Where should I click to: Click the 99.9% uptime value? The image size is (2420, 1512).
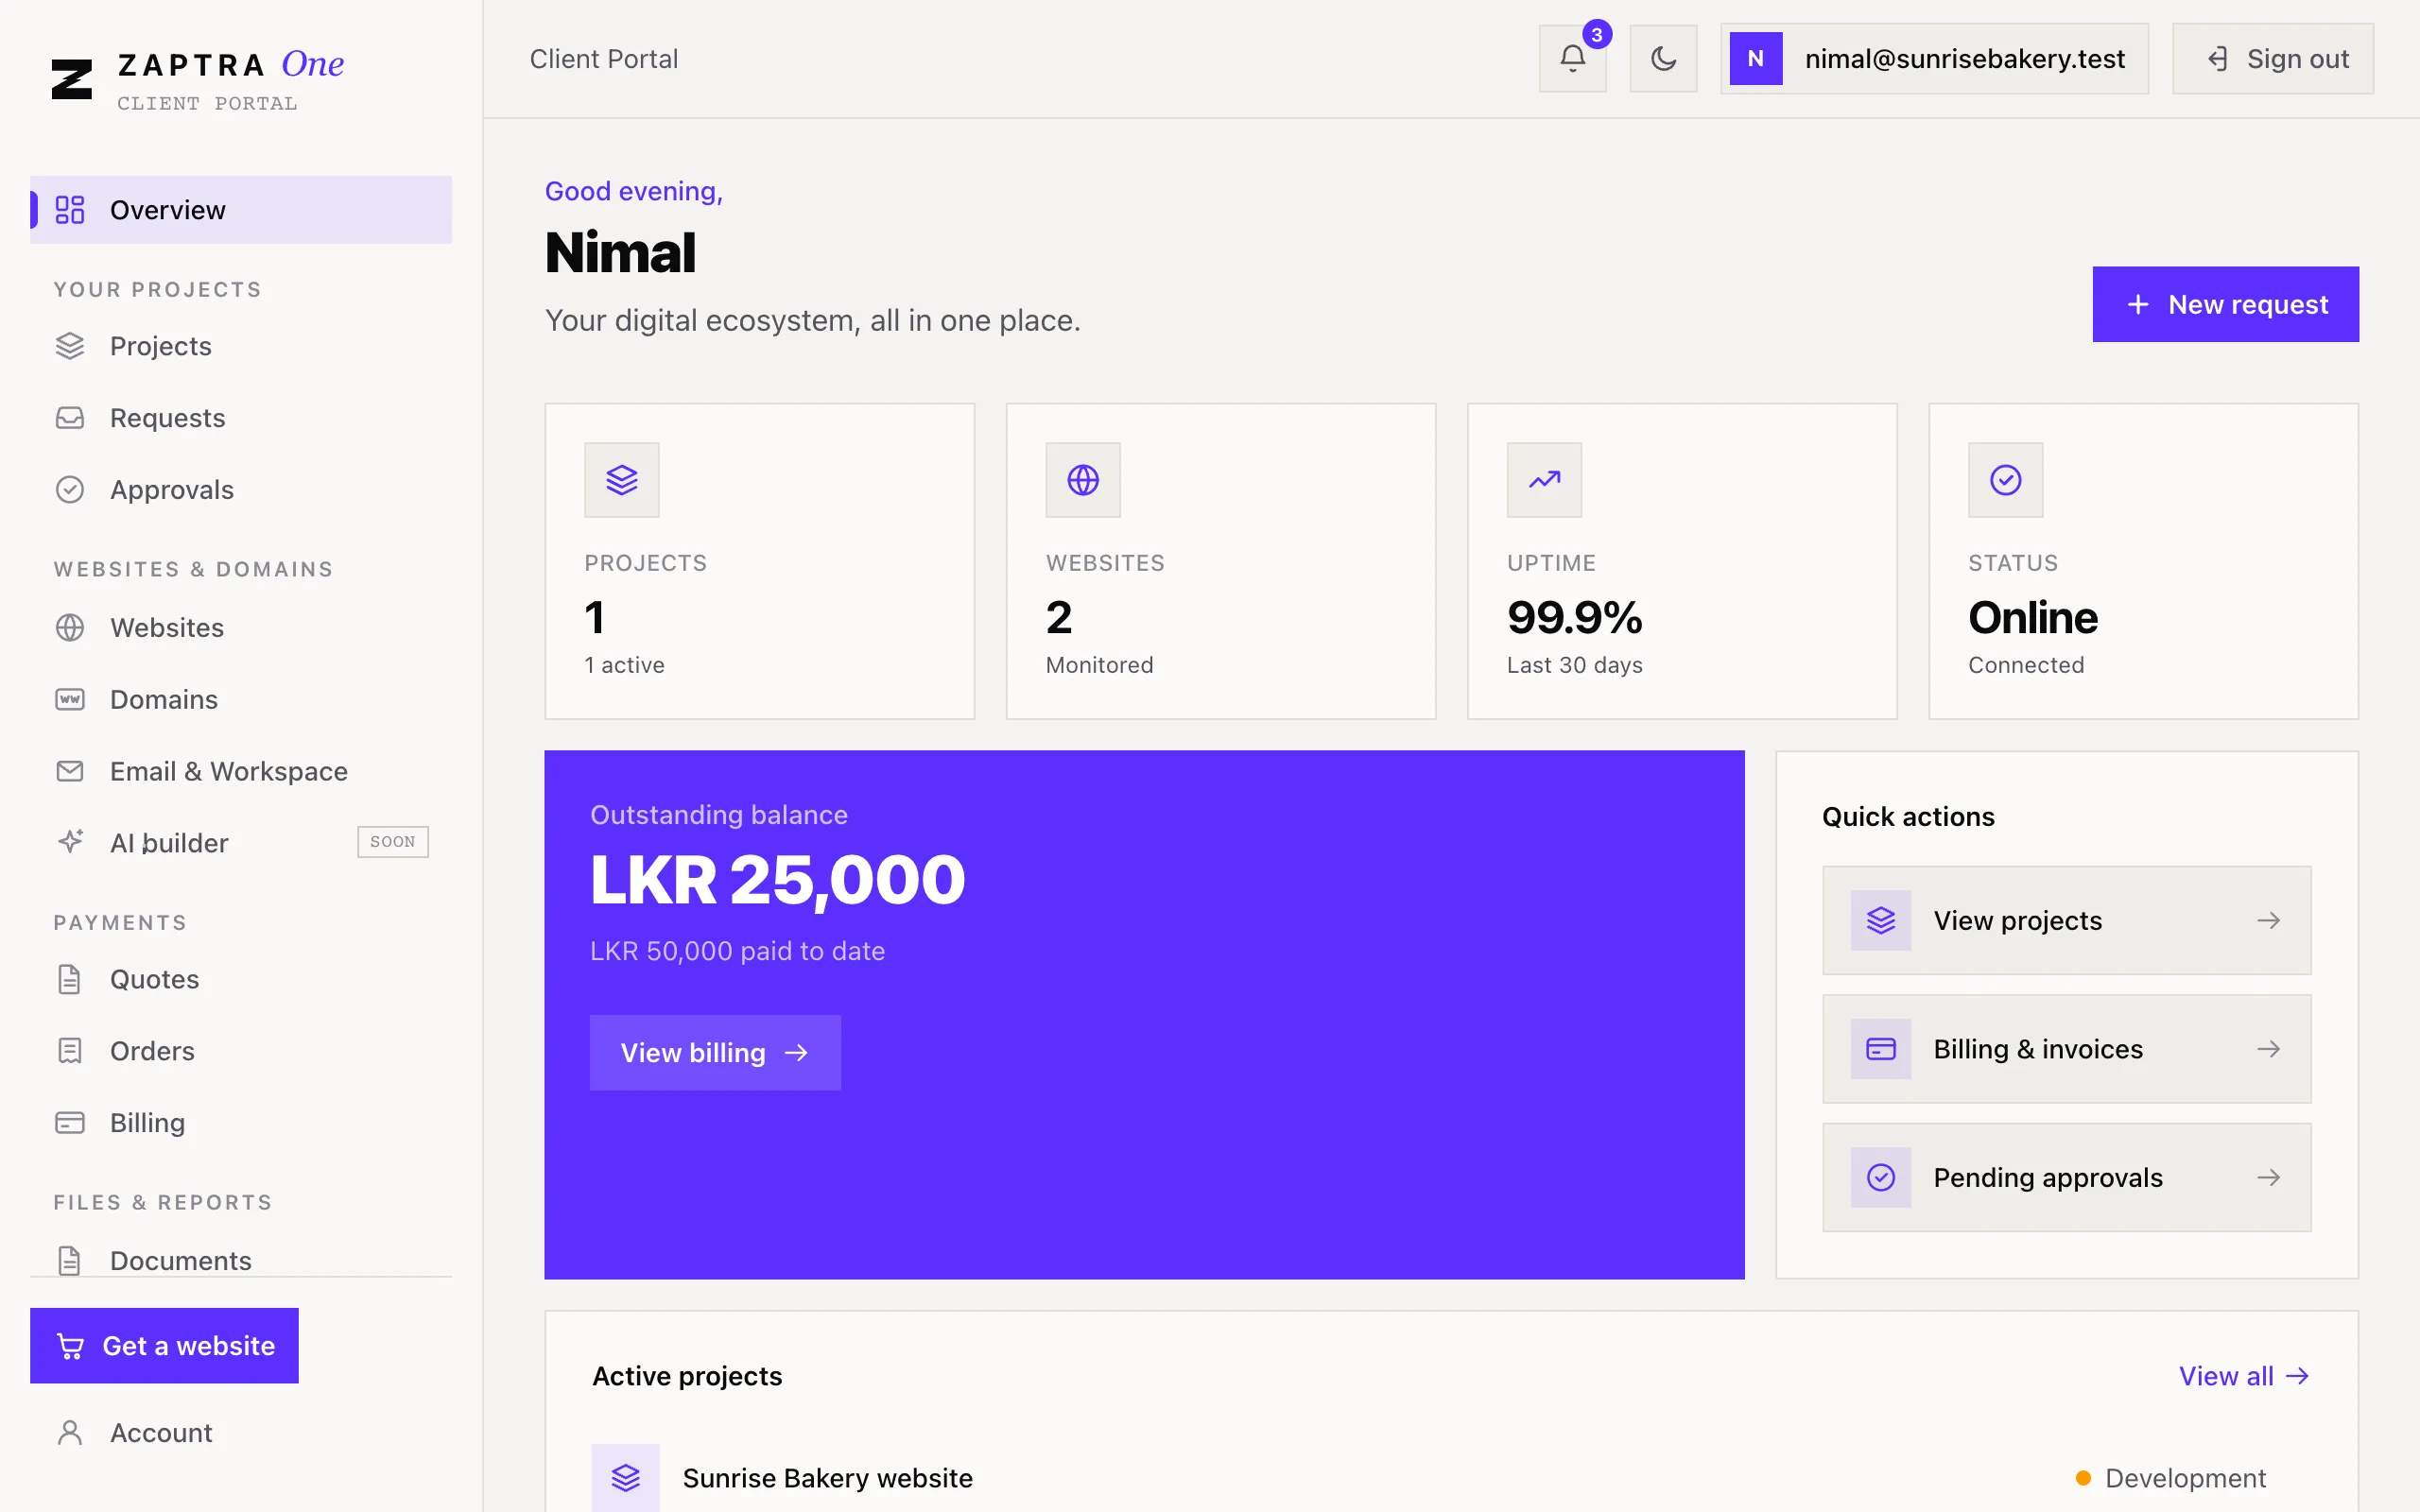click(x=1575, y=617)
